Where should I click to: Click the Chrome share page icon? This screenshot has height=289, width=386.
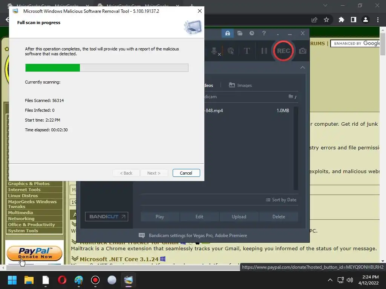point(314,20)
